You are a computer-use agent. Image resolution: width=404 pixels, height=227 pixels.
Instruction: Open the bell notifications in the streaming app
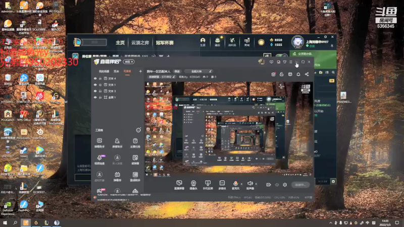298,74
